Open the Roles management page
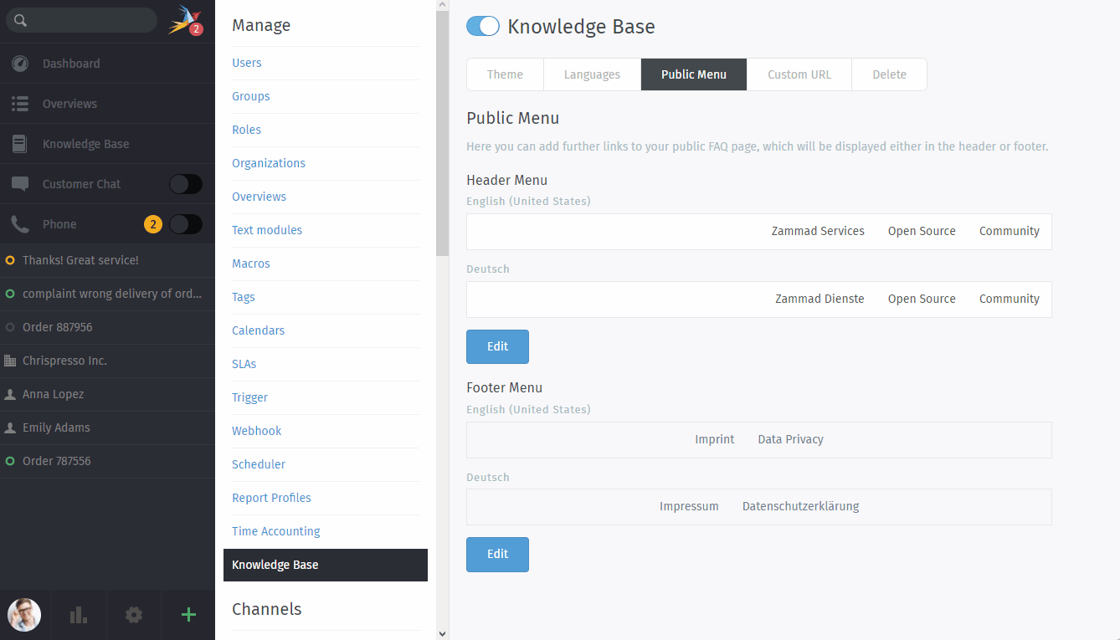Viewport: 1120px width, 640px height. [x=247, y=130]
